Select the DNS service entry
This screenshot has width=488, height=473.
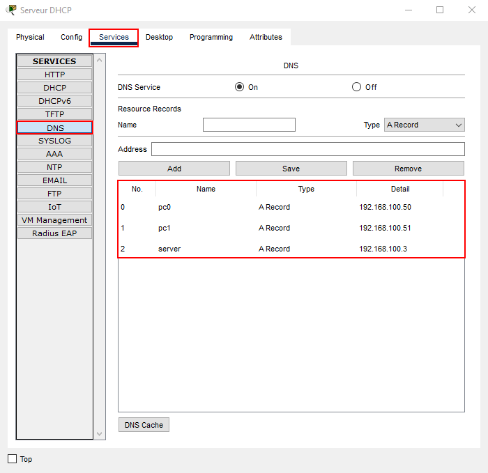click(x=54, y=127)
